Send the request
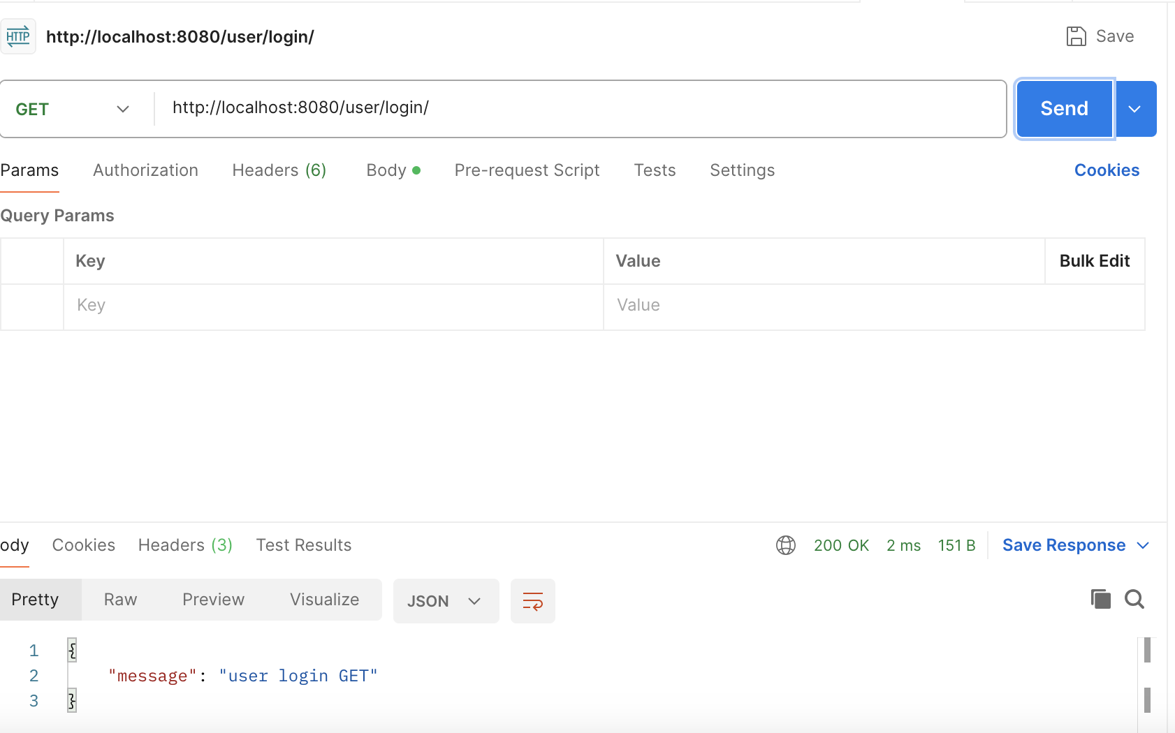The width and height of the screenshot is (1175, 733). (x=1064, y=109)
